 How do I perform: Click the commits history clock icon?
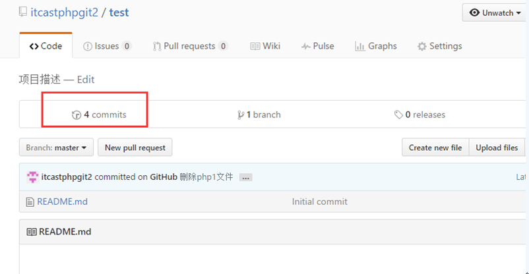(77, 115)
